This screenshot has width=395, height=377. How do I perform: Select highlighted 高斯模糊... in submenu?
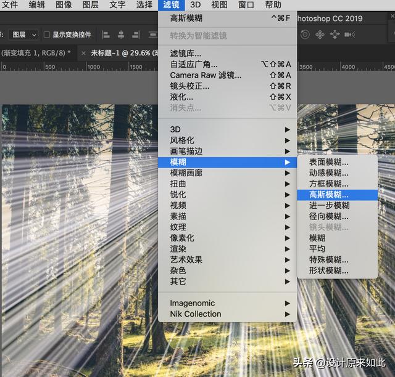(338, 195)
